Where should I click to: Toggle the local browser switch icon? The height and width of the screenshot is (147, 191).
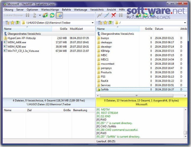tap(59, 15)
